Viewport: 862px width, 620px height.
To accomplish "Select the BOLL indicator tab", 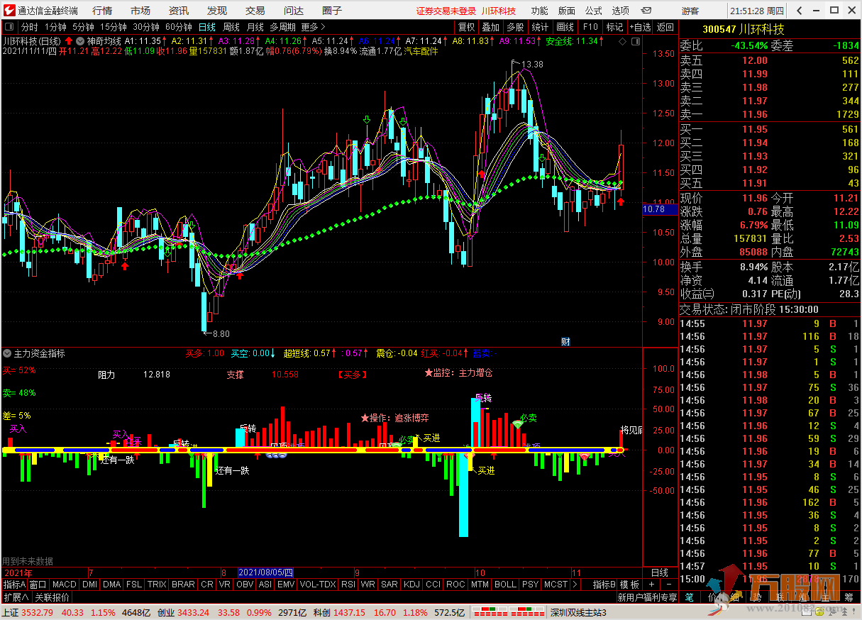I will pos(505,585).
